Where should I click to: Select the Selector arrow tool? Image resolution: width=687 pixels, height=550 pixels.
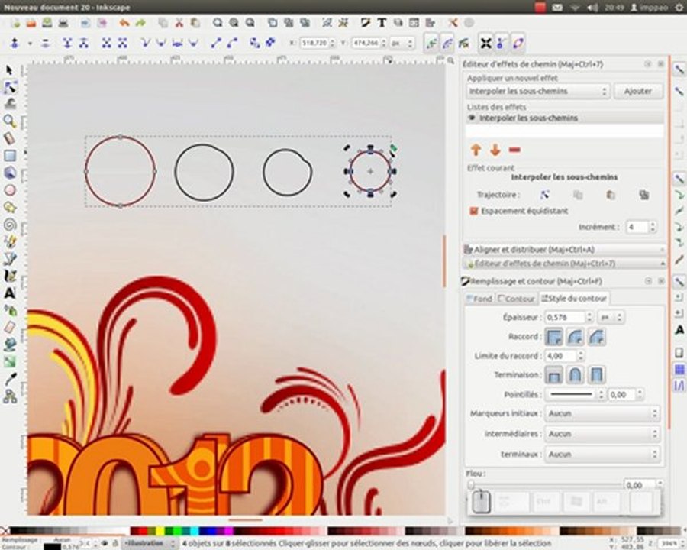(x=9, y=70)
